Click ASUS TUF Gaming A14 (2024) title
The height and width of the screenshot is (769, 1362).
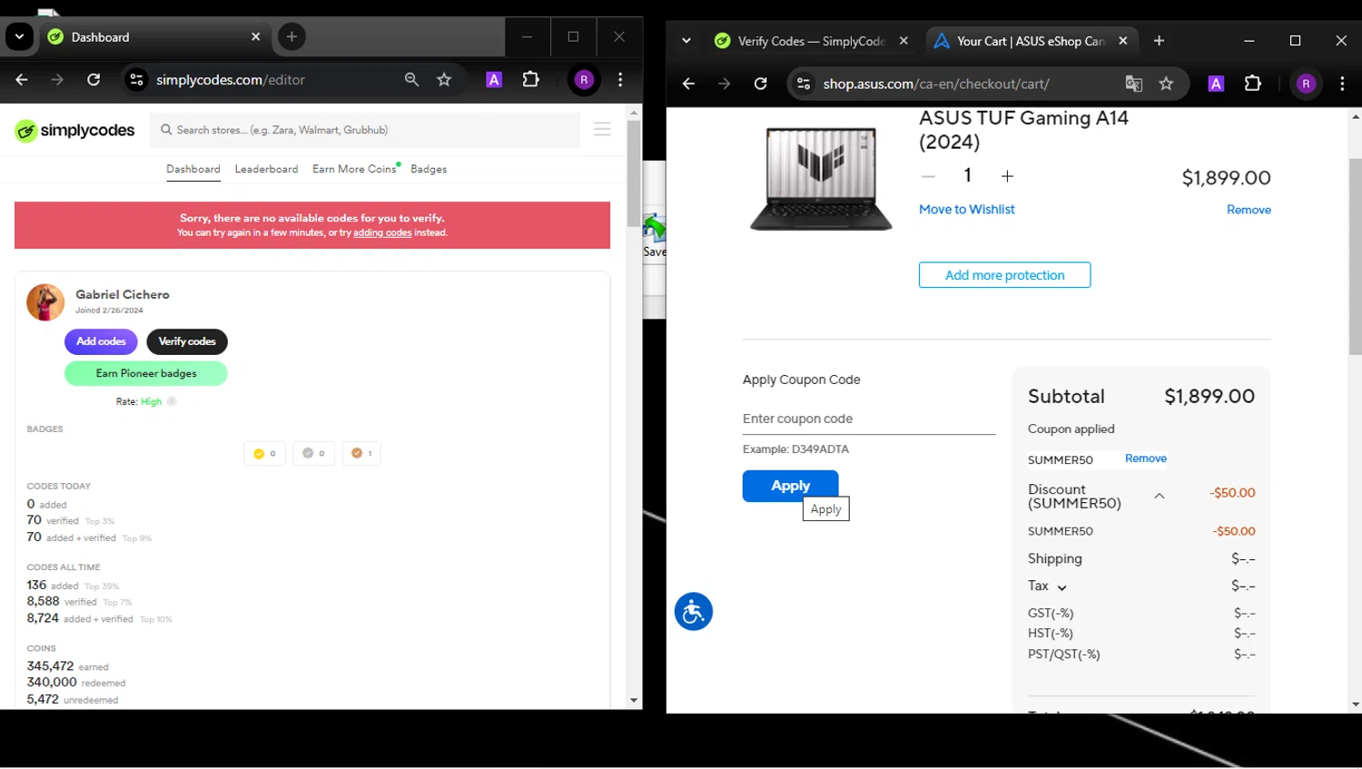pos(1023,130)
